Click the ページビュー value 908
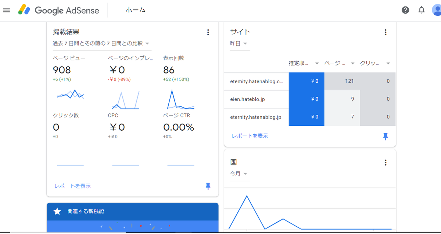This screenshot has height=234, width=441. coord(62,70)
